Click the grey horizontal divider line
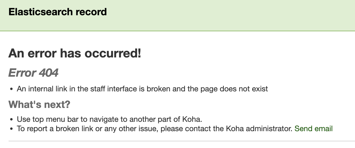The image size is (355, 148). (182, 141)
